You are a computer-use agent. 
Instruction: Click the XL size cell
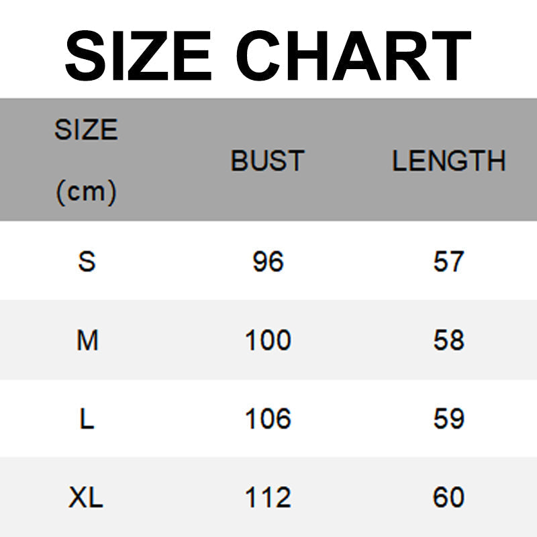[x=86, y=498]
